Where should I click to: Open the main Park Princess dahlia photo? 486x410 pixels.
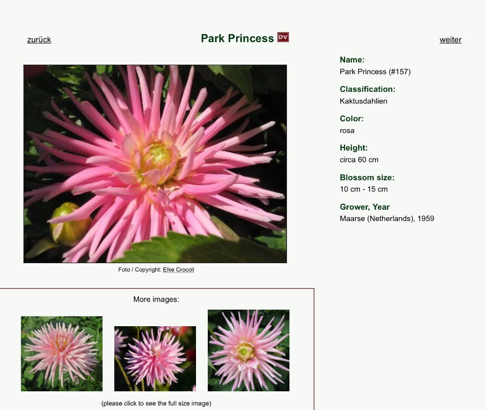155,164
